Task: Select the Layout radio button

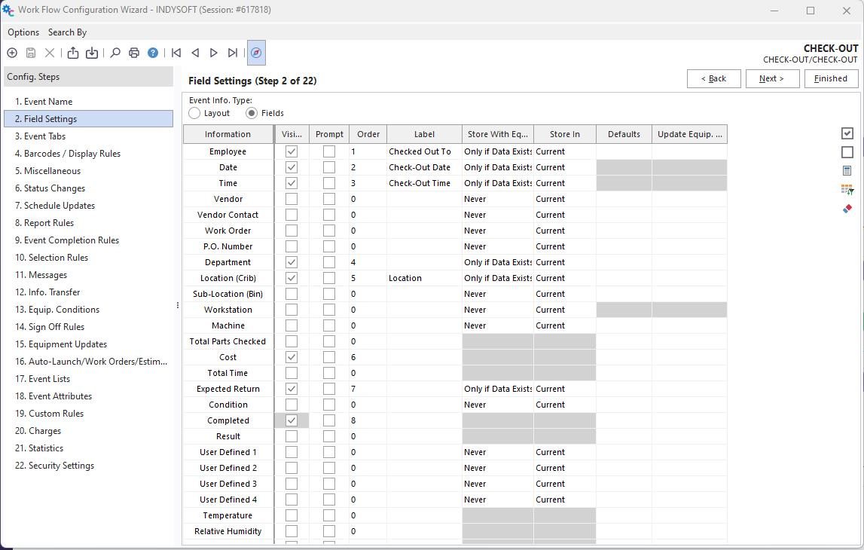Action: click(195, 113)
